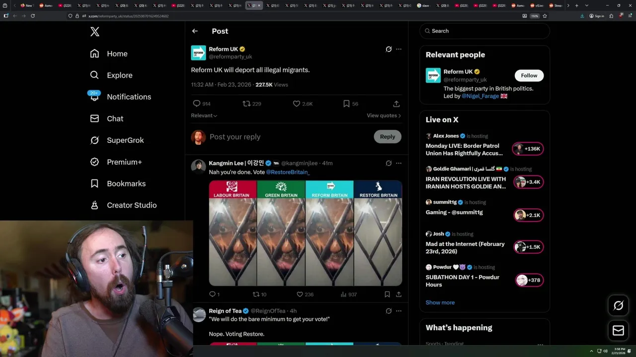This screenshot has height=357, width=636.
Task: Open Reign of Tea's profile name
Action: tap(225, 311)
